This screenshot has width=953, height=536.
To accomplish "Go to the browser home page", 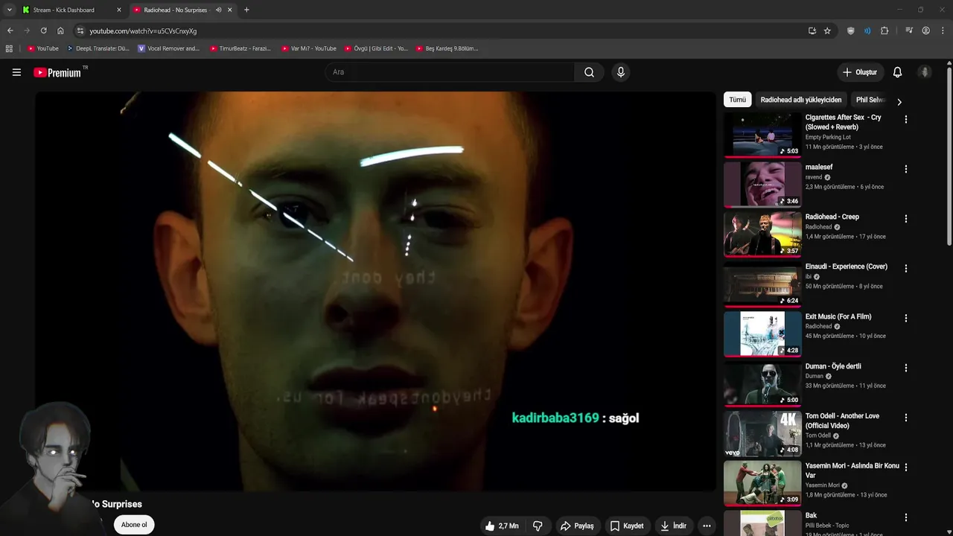I will tap(60, 31).
